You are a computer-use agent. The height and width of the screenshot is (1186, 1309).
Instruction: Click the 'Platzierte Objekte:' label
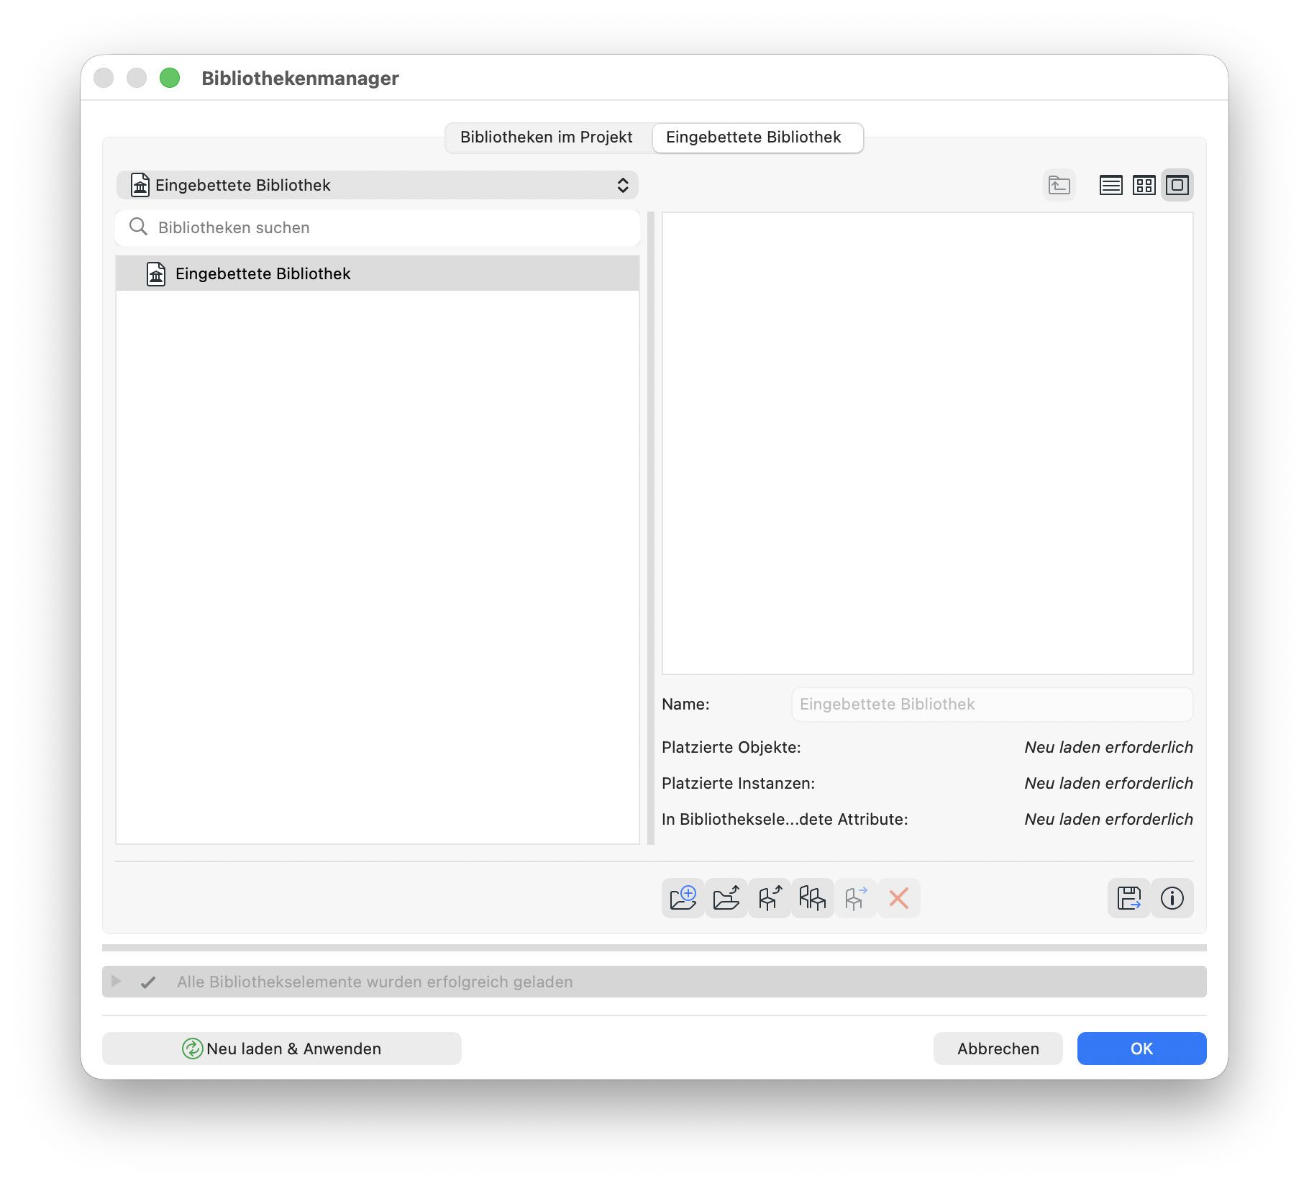tap(731, 748)
